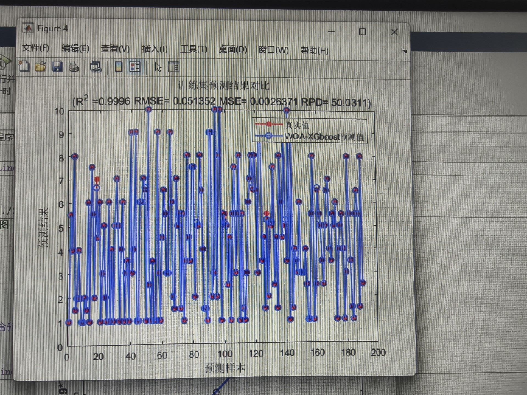Save the figure with floppy disk icon
This screenshot has height=395, width=527.
click(57, 67)
